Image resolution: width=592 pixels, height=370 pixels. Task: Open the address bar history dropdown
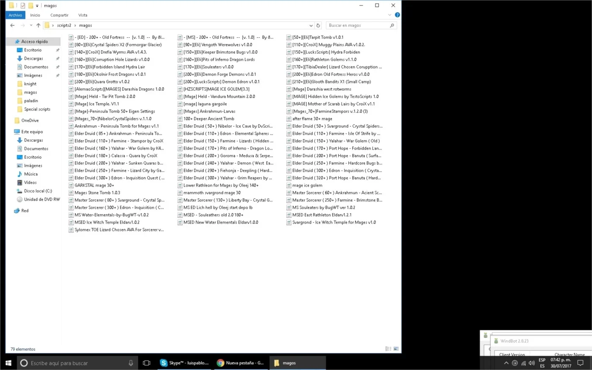tap(311, 25)
